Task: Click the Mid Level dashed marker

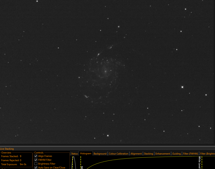Action: [x=81, y=163]
